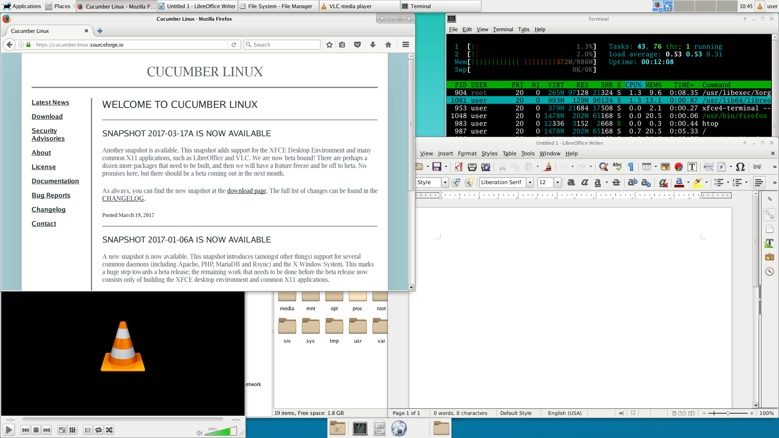The width and height of the screenshot is (779, 438).
Task: Follow the Bug Reports sidebar link
Action: (51, 195)
